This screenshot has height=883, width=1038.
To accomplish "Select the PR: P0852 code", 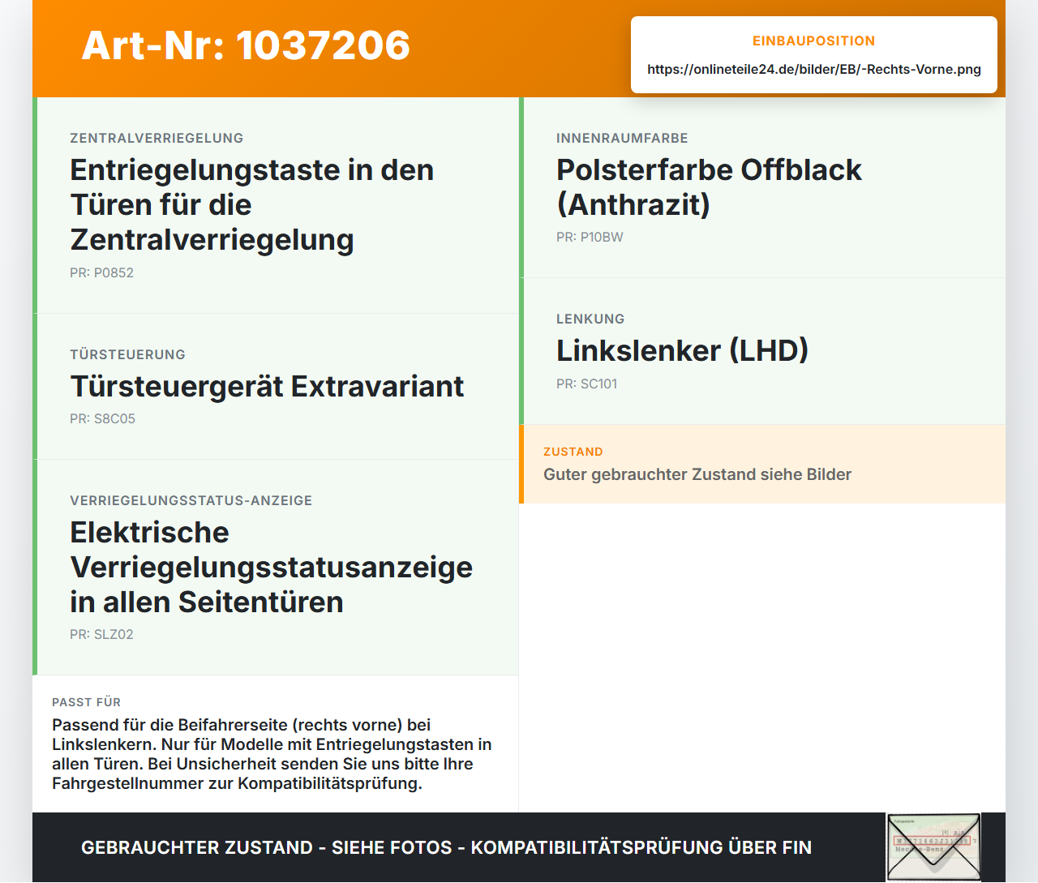I will tap(101, 273).
